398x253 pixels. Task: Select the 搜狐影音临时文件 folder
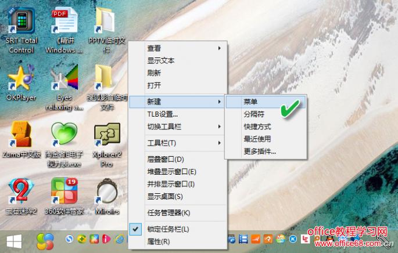coord(105,78)
